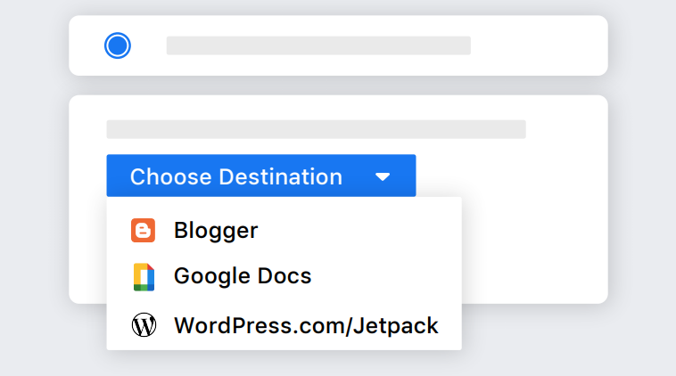Click the orange Blogger icon
676x376 pixels.
click(x=143, y=231)
